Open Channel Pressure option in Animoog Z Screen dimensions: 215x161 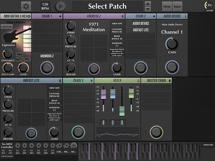pyautogui.click(x=117, y=30)
